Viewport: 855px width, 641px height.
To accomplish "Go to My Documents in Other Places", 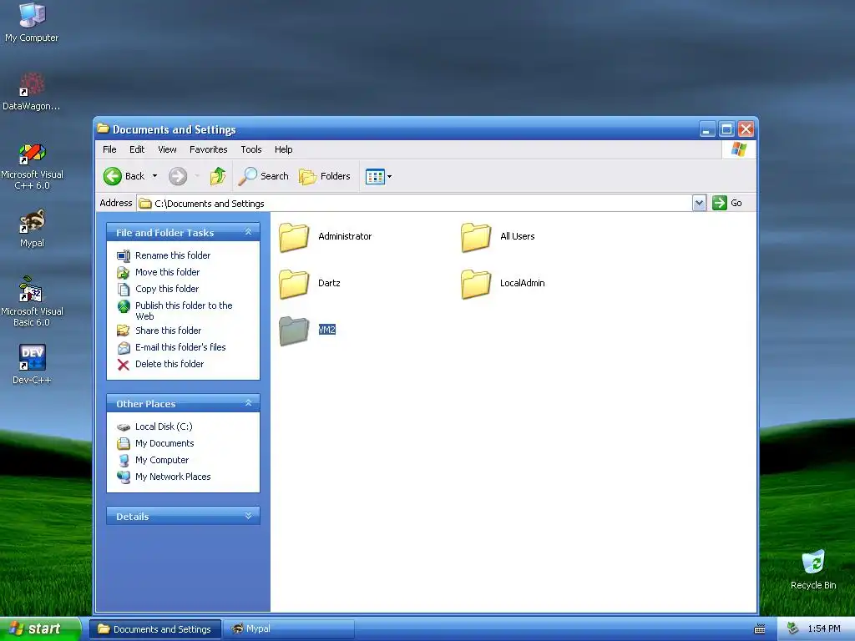I will pos(164,444).
